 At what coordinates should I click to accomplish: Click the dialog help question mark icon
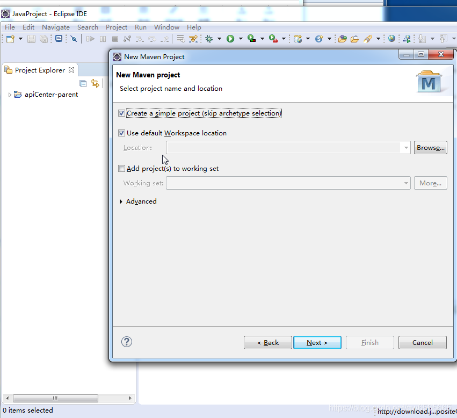coord(127,342)
